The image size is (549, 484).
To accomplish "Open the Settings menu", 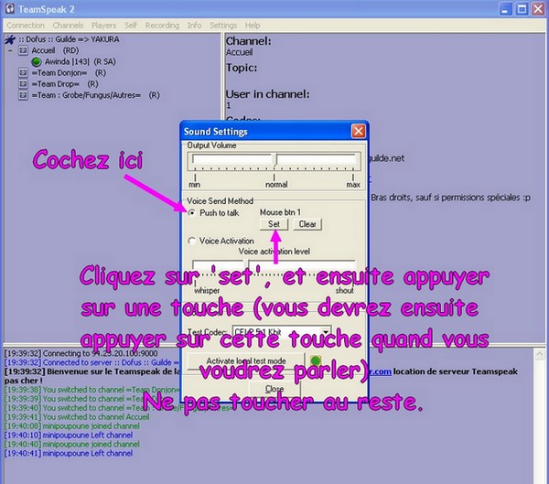I will [223, 26].
